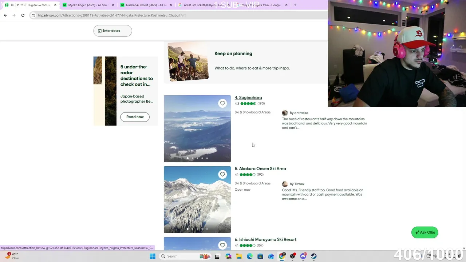Open OBS Studio from the taskbar
Viewport: 466px width, 262px height.
coord(292,256)
